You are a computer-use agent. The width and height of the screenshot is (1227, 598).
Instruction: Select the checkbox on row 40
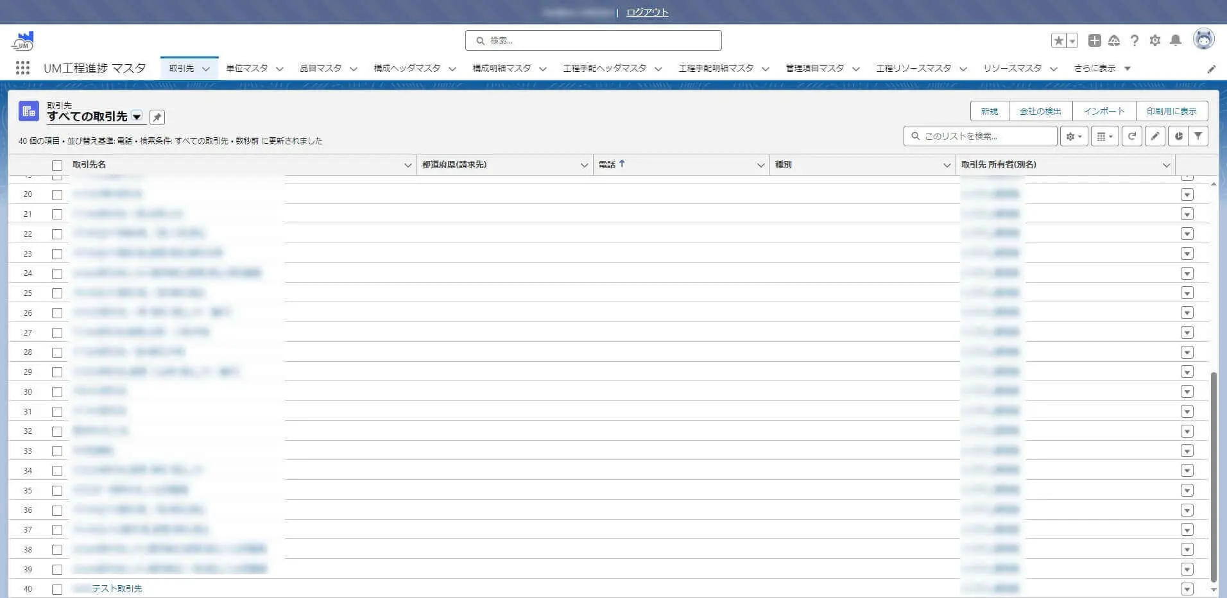(x=57, y=589)
